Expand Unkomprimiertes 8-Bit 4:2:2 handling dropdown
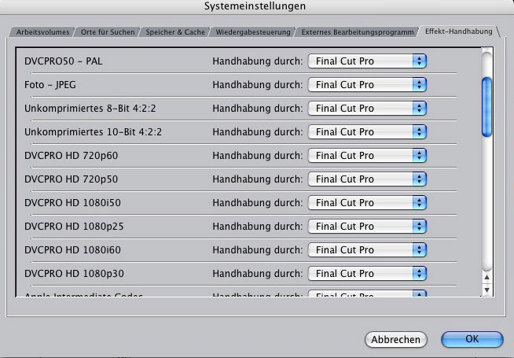The image size is (514, 358). [366, 108]
